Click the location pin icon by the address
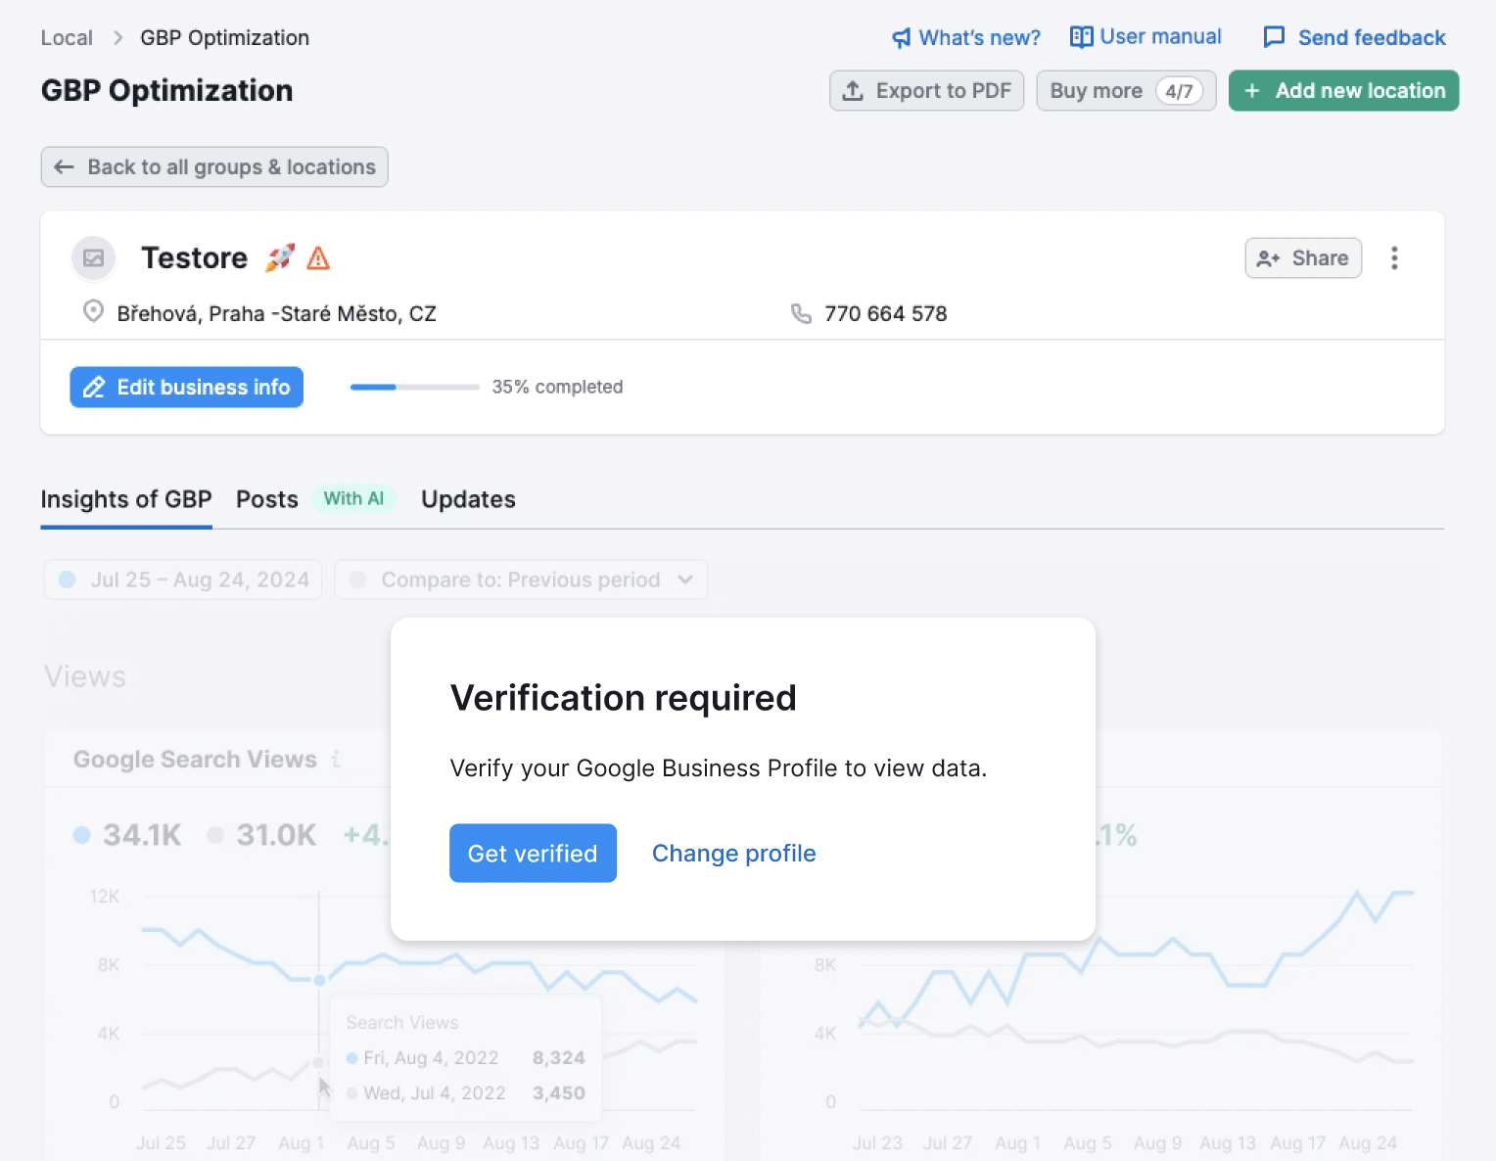This screenshot has height=1161, width=1496. tap(93, 311)
